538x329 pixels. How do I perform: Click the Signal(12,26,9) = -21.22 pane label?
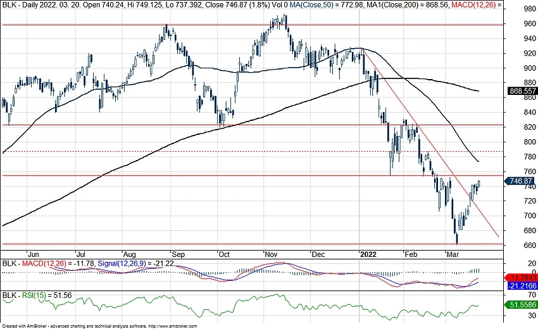pos(136,263)
